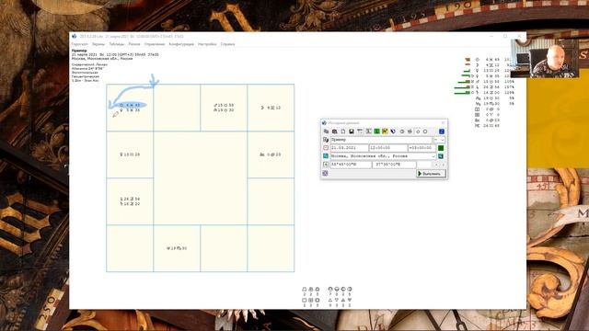Open the Настройки menu
The height and width of the screenshot is (331, 589).
pyautogui.click(x=207, y=44)
